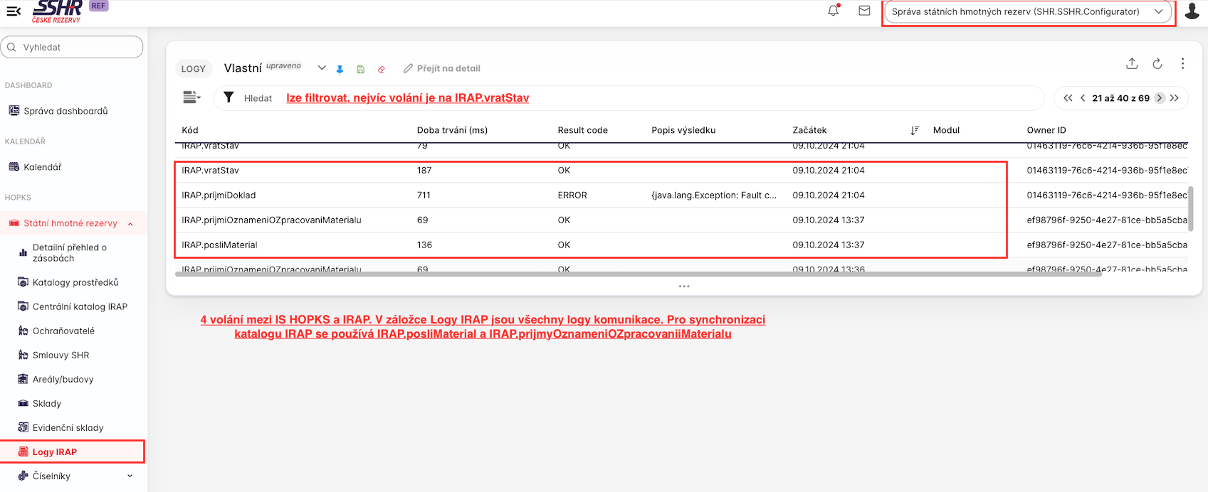Open the filter funnel in search bar
Viewport: 1208px width, 492px height.
point(229,97)
